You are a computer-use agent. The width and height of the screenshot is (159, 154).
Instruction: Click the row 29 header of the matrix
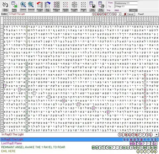pyautogui.click(x=2, y=130)
